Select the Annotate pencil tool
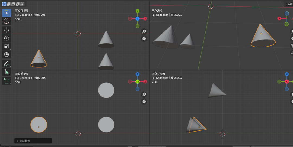 [x=7, y=64]
